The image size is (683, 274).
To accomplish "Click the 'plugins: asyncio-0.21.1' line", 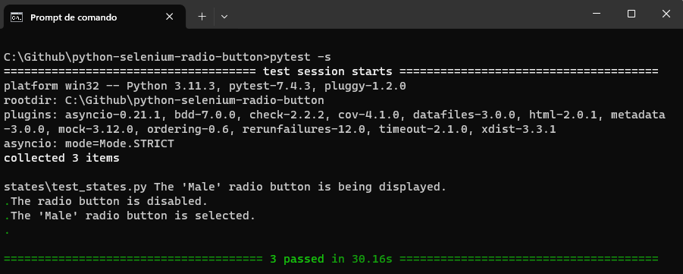I will pyautogui.click(x=334, y=115).
